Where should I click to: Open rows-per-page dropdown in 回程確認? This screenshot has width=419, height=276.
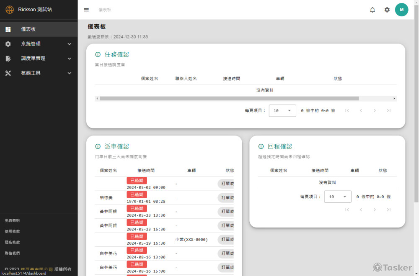pyautogui.click(x=338, y=197)
